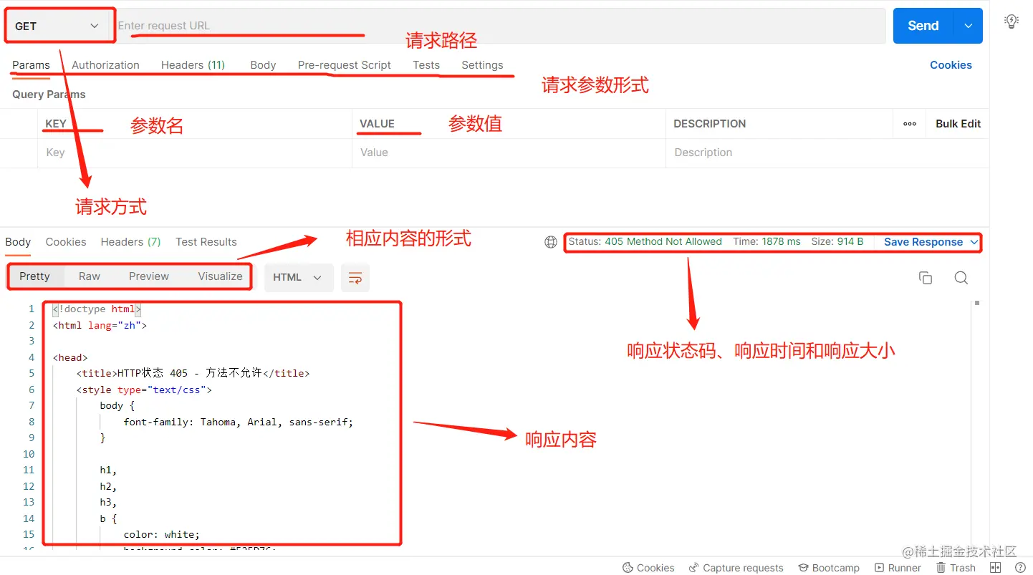Open Cookies manager from the bottom status bar
Viewport: 1033px width, 575px height.
pyautogui.click(x=648, y=567)
